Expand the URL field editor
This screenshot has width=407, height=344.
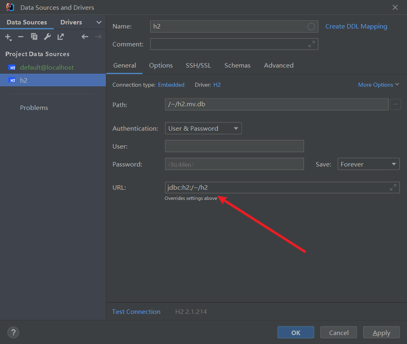393,187
